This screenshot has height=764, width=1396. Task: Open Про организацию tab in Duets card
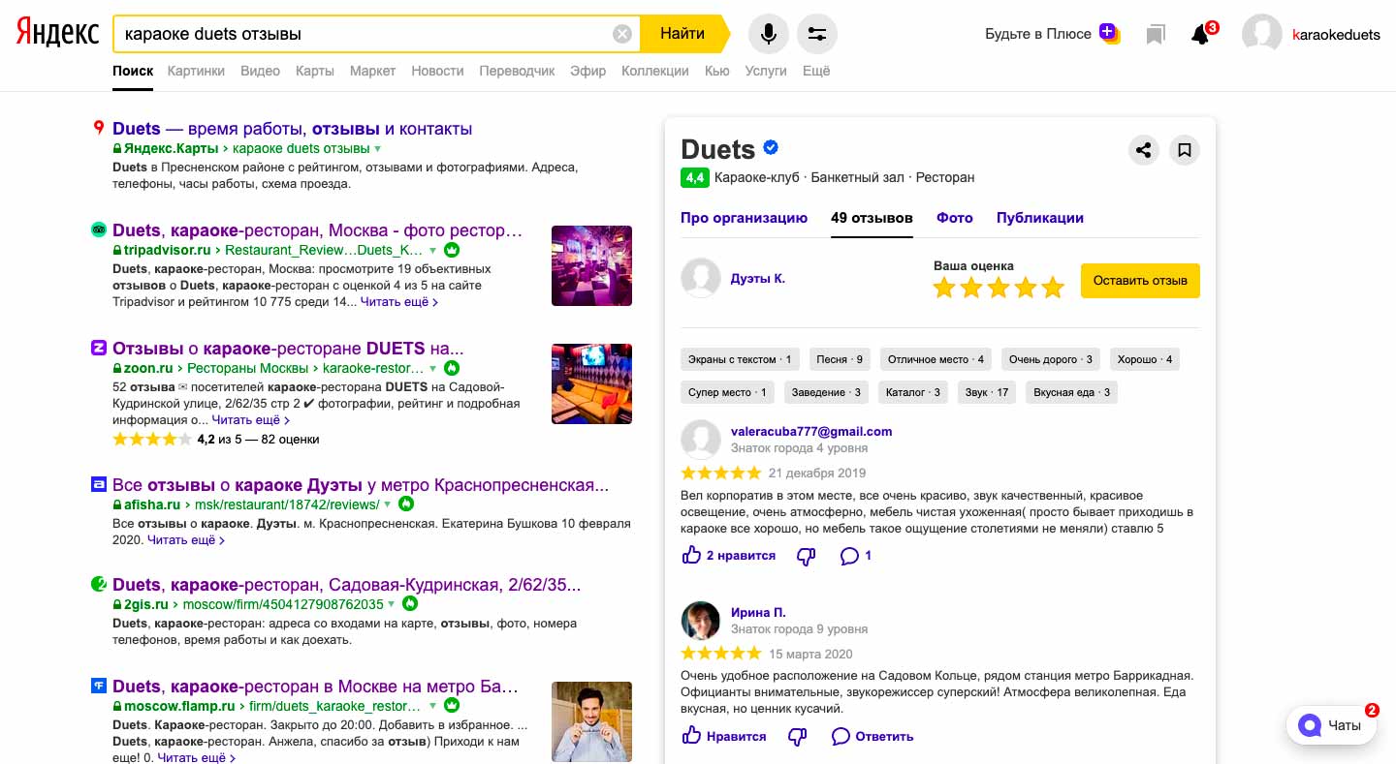coord(744,218)
